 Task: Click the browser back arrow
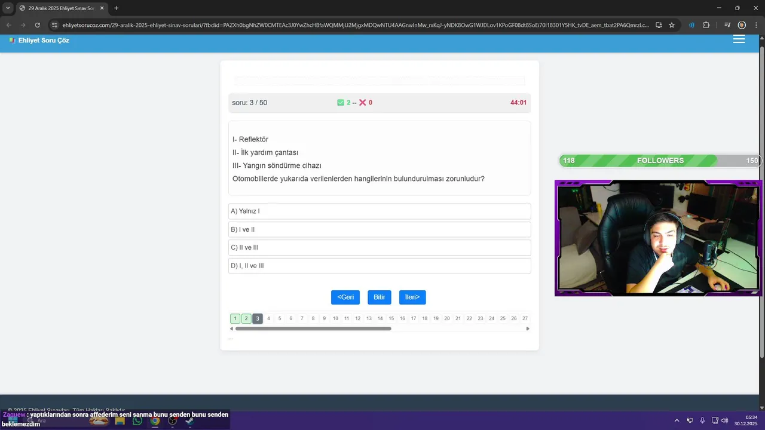click(8, 25)
